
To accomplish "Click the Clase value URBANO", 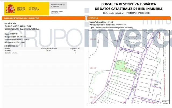I will pos(14,34).
